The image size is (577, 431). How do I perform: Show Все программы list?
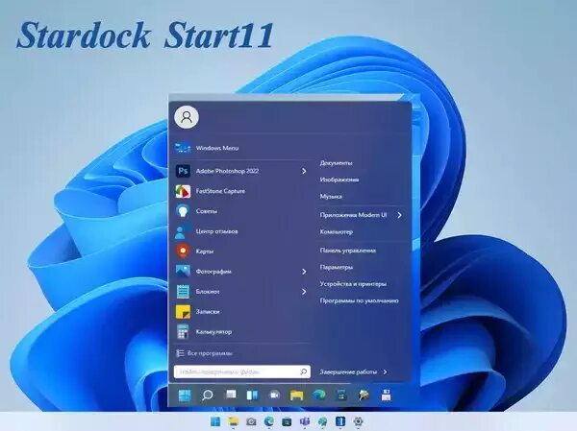(x=205, y=353)
